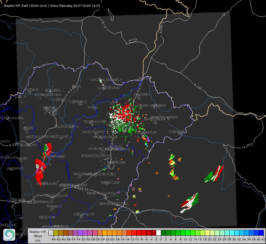Click the B 18 road label

tap(104, 25)
